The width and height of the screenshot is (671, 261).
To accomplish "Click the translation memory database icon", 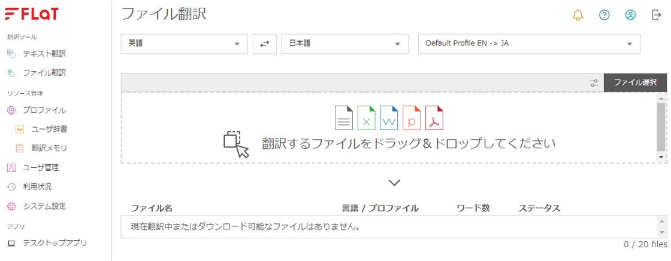I will 20,148.
